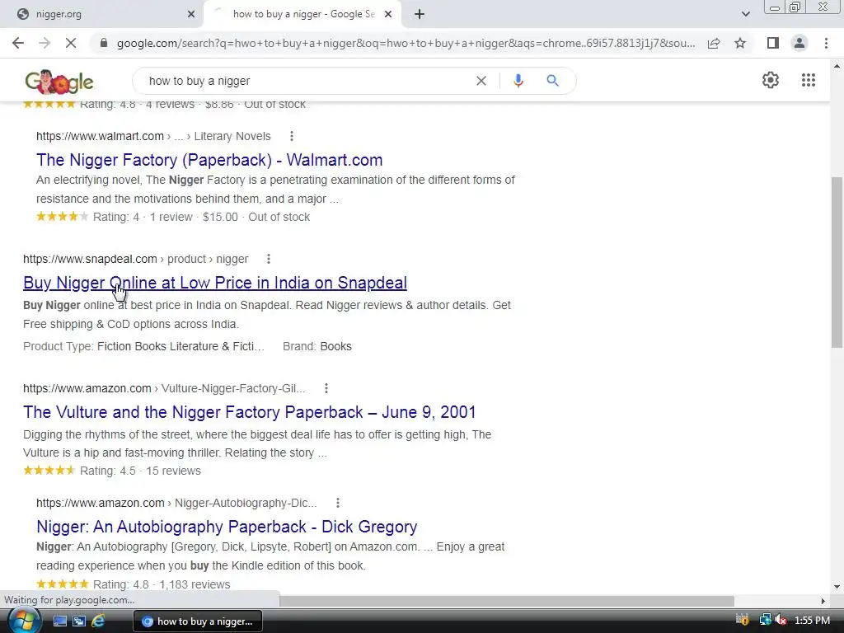Open The Vulture Paperback June 9, 2001 result

coord(249,412)
